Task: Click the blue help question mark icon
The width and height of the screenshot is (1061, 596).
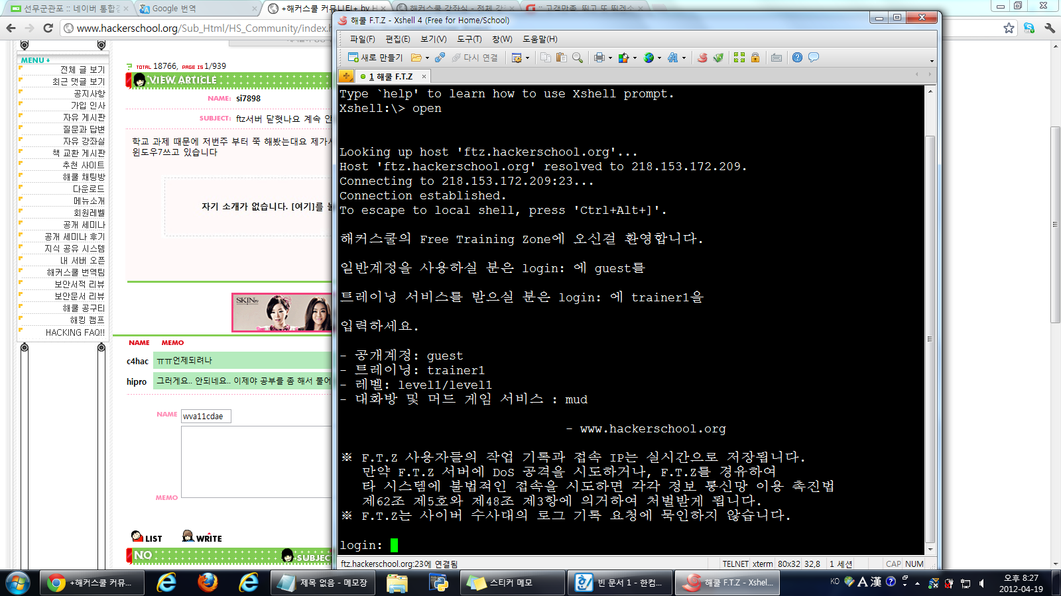Action: coord(797,58)
